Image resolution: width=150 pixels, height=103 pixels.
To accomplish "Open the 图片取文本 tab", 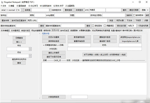I will coord(138,31).
